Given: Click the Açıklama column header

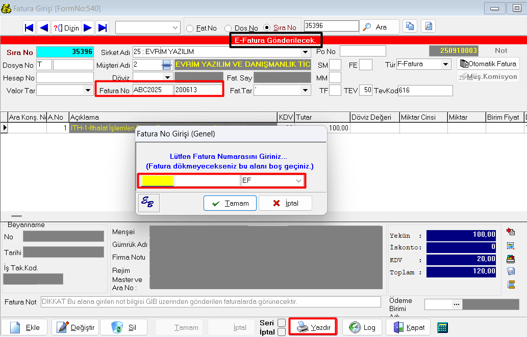Looking at the screenshot, I should click(173, 117).
